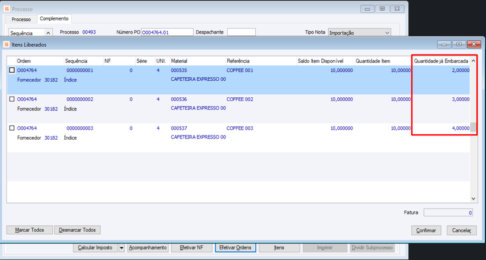486x260 pixels.
Task: Click the Confirmar button
Action: click(x=426, y=230)
